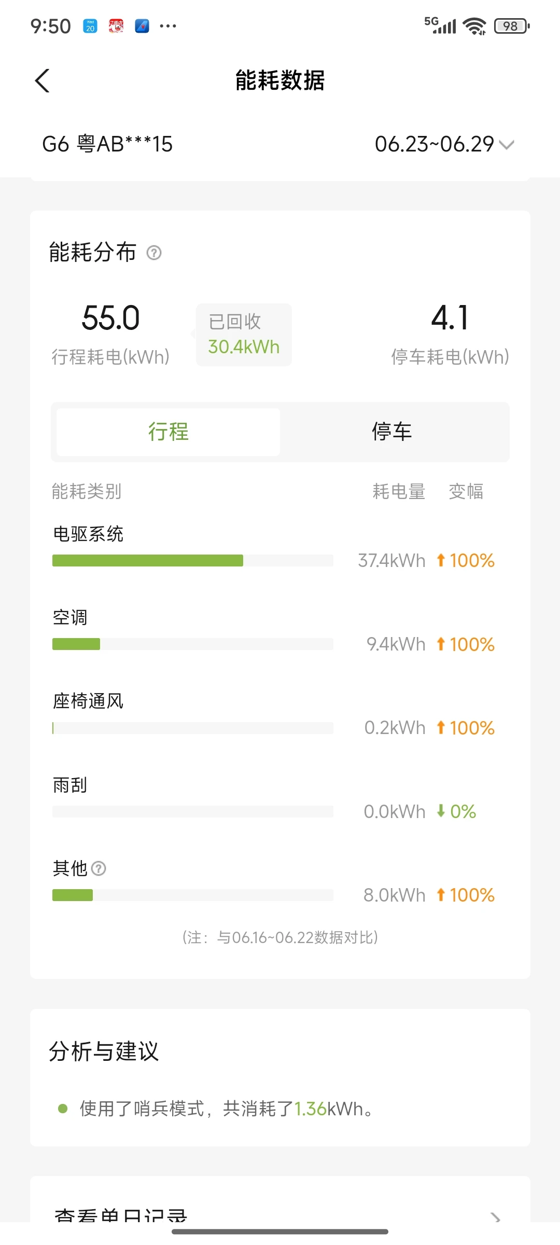560x1245 pixels.
Task: Tap the three-dot notification overflow icon
Action: tap(168, 26)
